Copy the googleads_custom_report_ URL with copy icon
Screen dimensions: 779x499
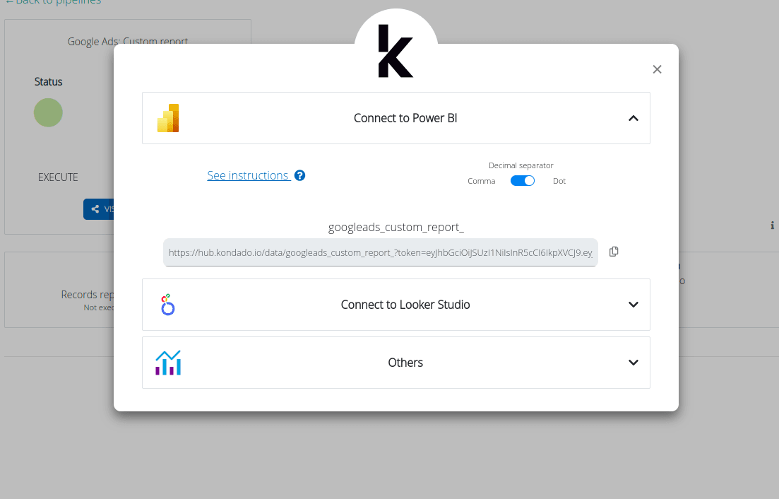coord(614,252)
